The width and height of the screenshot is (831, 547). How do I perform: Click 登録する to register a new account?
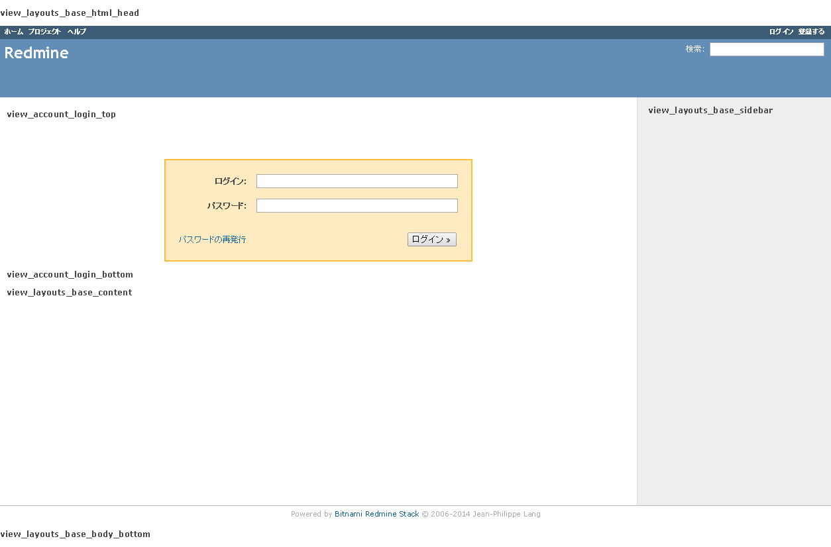[x=811, y=31]
